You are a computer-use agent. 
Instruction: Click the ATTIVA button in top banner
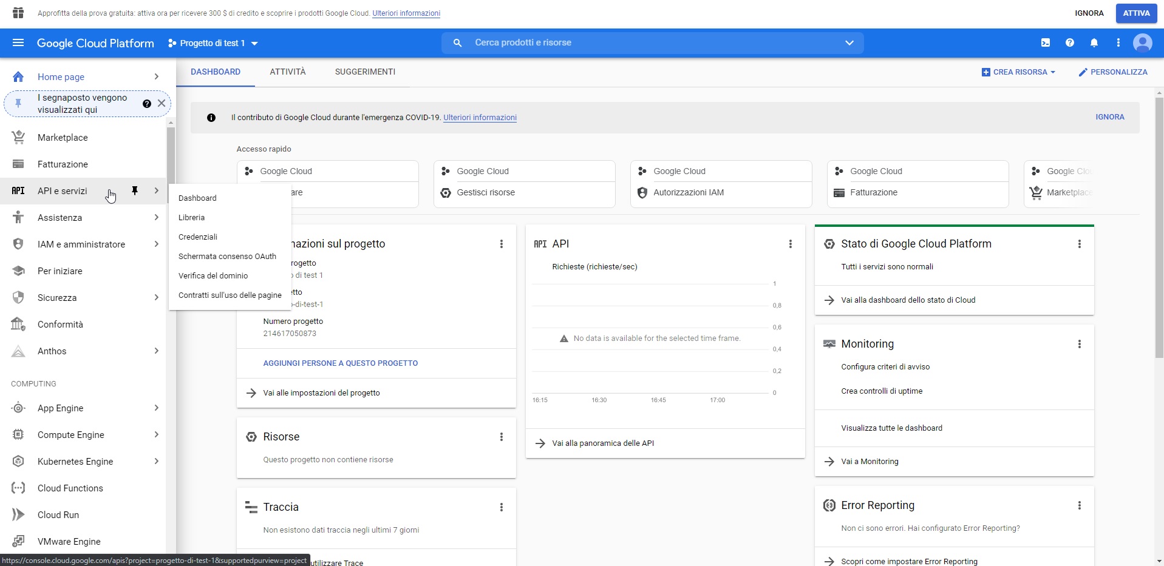[x=1136, y=13]
